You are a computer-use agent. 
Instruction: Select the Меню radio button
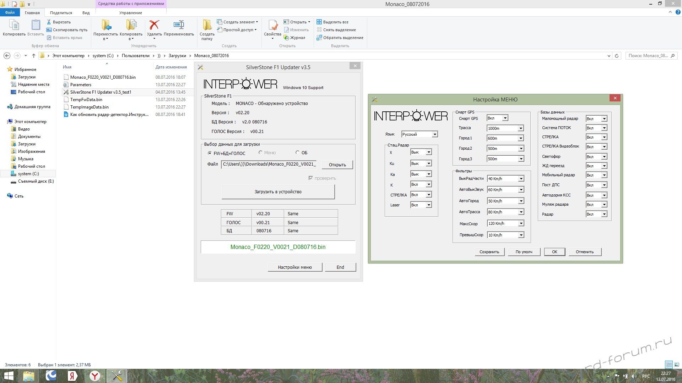point(260,152)
